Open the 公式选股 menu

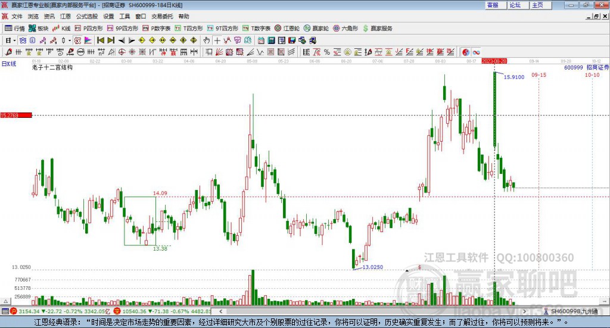click(x=86, y=16)
